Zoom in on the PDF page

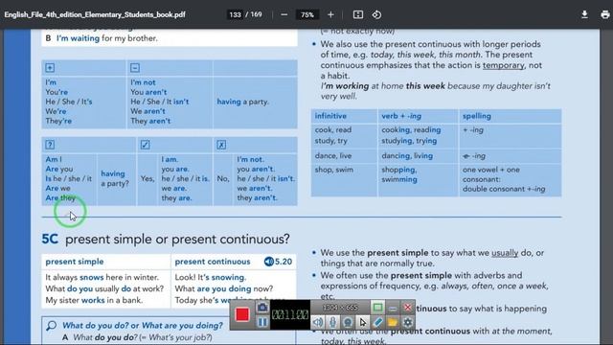click(x=330, y=14)
